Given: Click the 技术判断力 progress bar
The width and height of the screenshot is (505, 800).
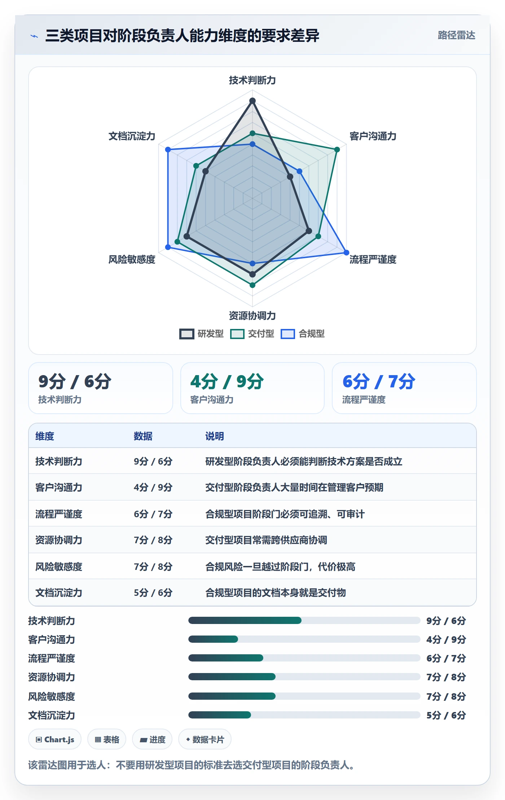Looking at the screenshot, I should click(304, 620).
